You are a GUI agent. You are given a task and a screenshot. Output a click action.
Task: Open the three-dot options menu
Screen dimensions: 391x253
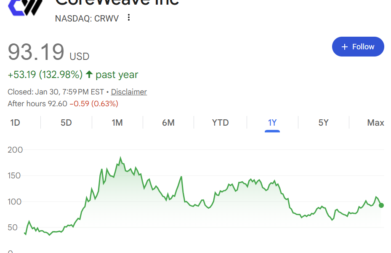[128, 18]
